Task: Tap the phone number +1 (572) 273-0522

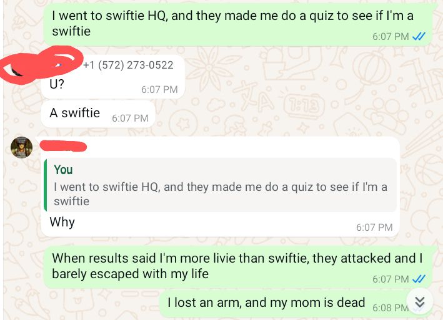Action: (x=128, y=65)
